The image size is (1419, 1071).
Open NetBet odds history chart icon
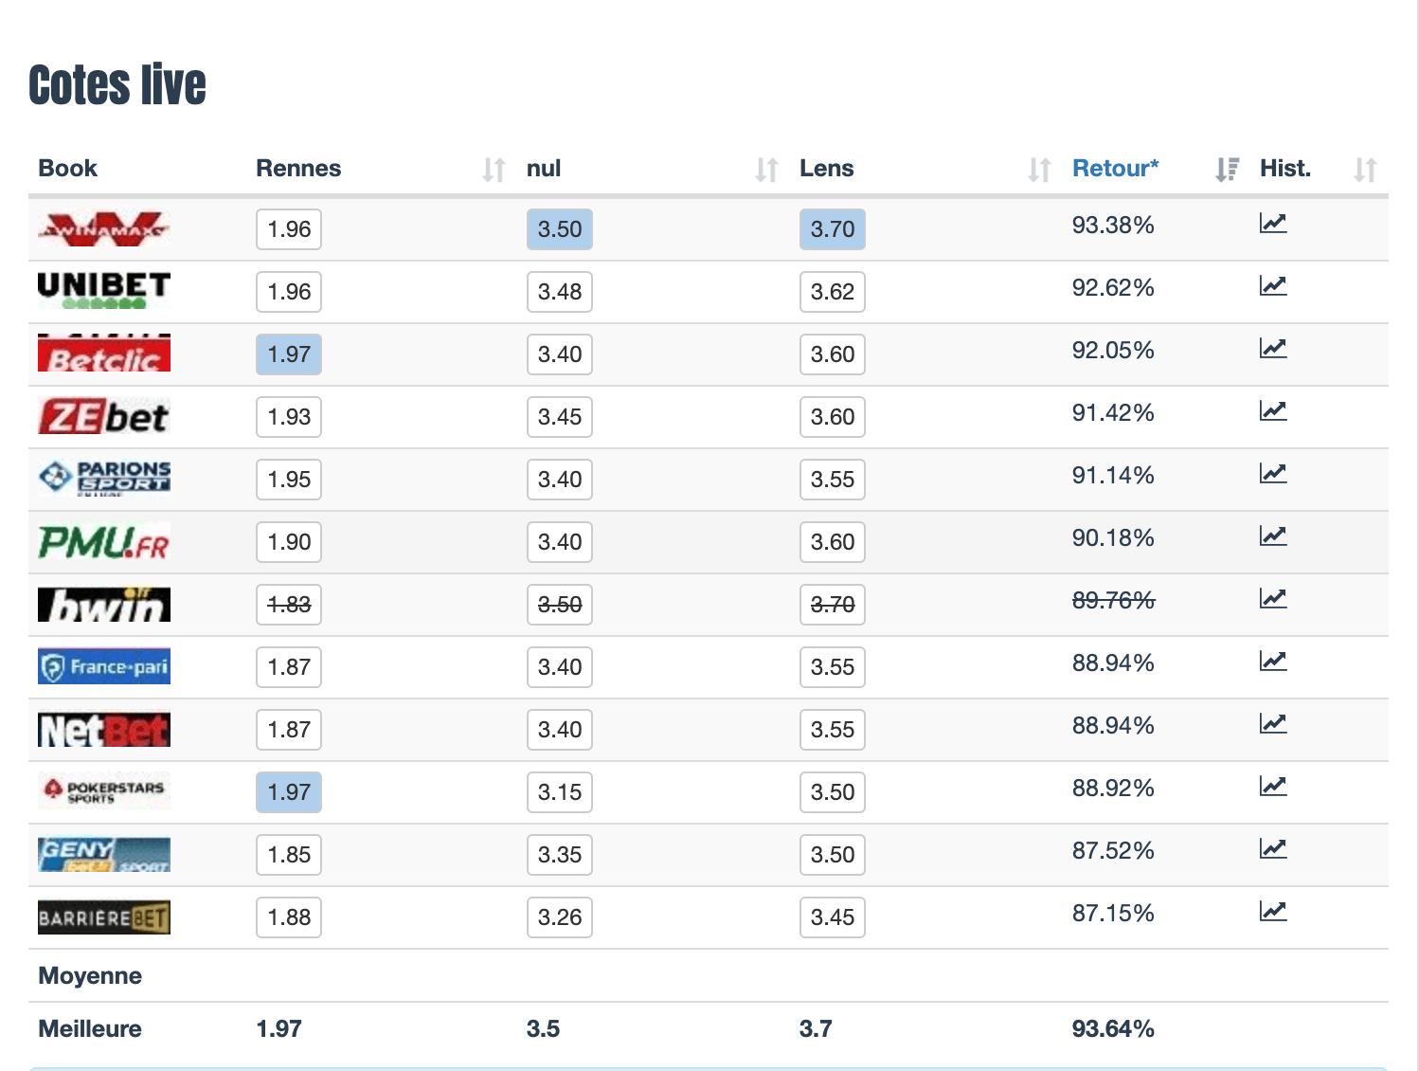tap(1273, 724)
